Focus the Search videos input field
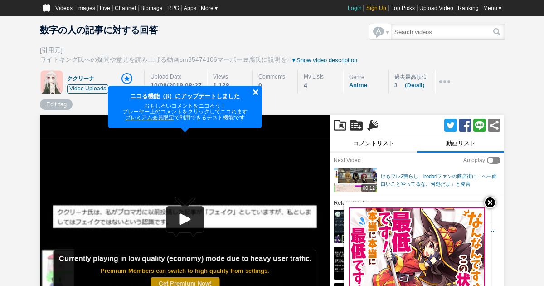This screenshot has width=544, height=286. 442,32
